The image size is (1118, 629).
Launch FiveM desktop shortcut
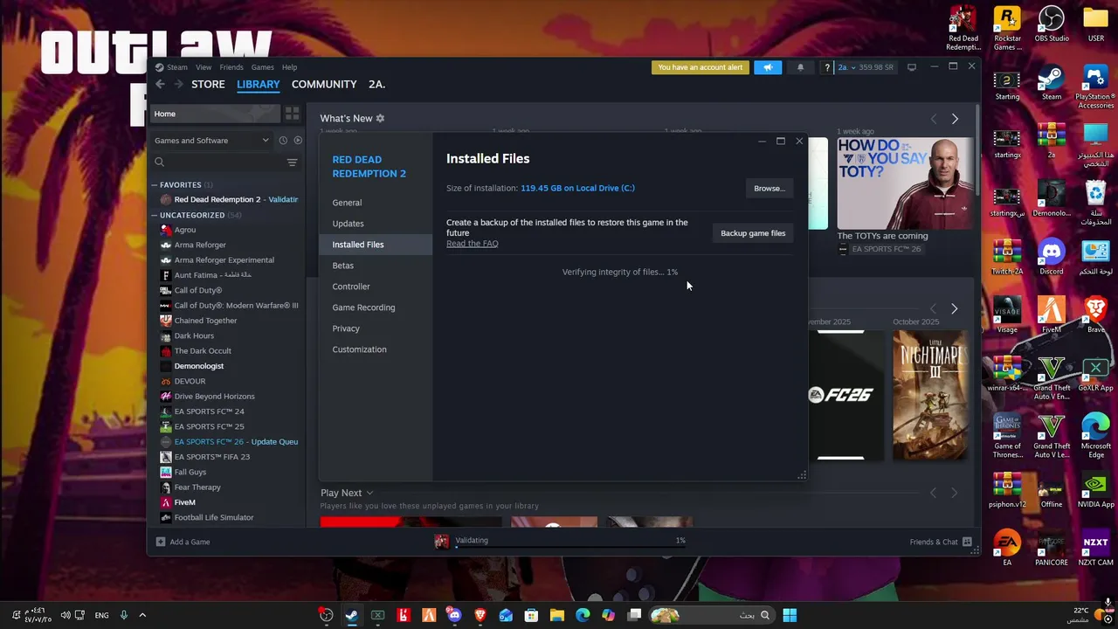(x=1052, y=315)
